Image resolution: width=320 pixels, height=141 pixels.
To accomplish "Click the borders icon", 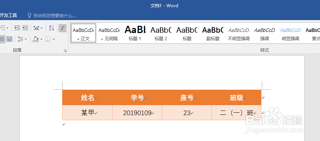I will [47, 39].
